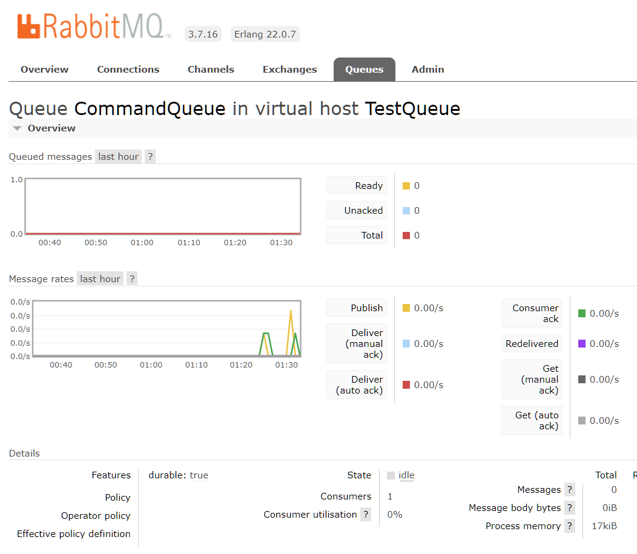Image resolution: width=637 pixels, height=554 pixels.
Task: Open help for Queued messages
Action: pyautogui.click(x=150, y=157)
